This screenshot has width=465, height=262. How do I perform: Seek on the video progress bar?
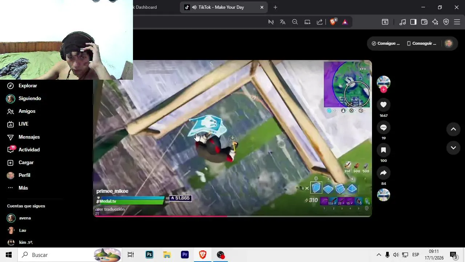(x=232, y=216)
